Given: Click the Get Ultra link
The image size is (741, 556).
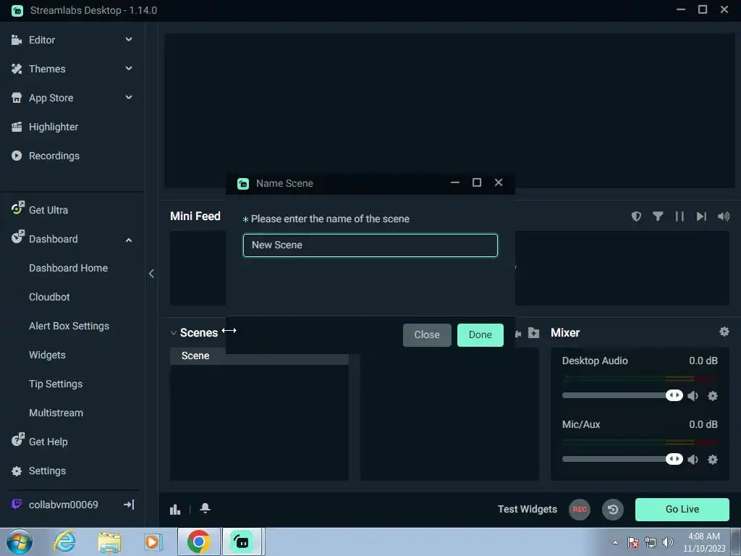Looking at the screenshot, I should point(48,210).
